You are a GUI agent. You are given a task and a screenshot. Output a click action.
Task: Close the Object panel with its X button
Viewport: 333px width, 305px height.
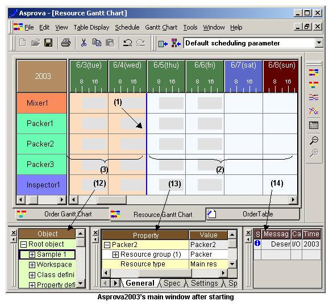coord(14,233)
